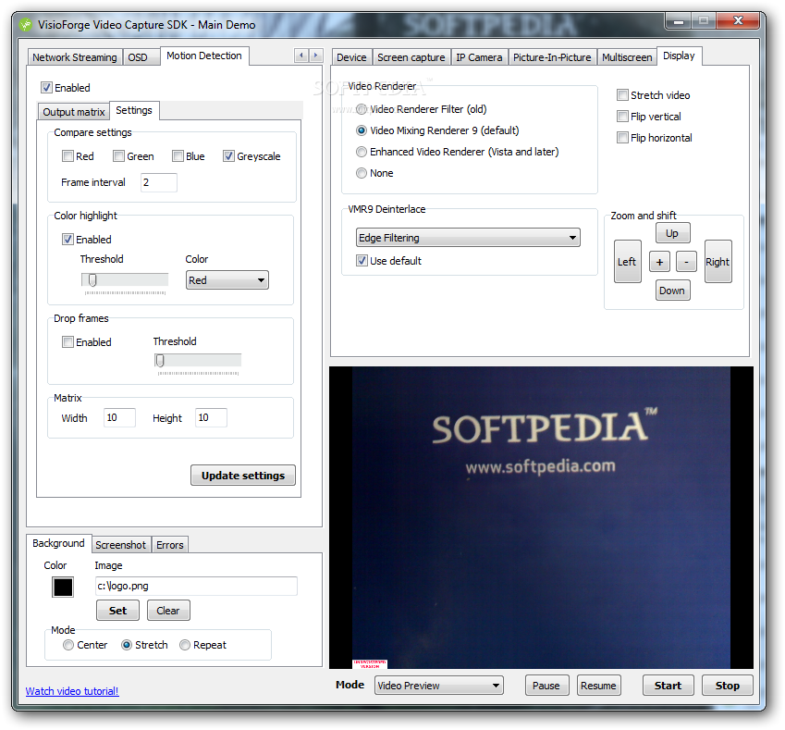785x730 pixels.
Task: Click the VisioForge app icon in title bar
Action: pos(25,25)
